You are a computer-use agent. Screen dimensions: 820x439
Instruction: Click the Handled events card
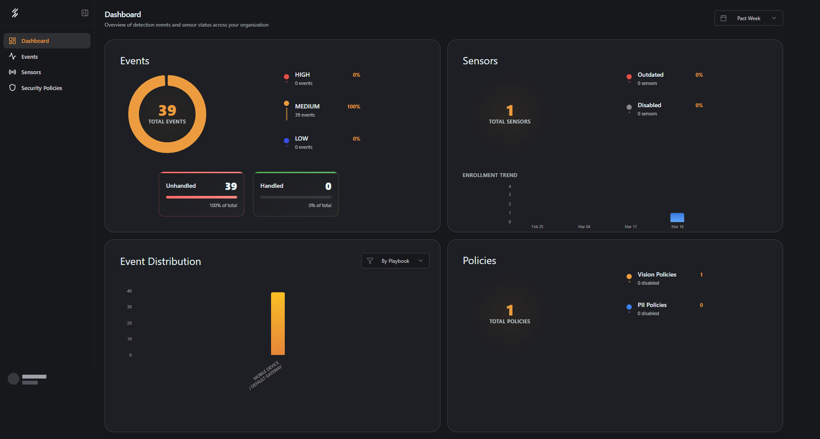point(295,194)
